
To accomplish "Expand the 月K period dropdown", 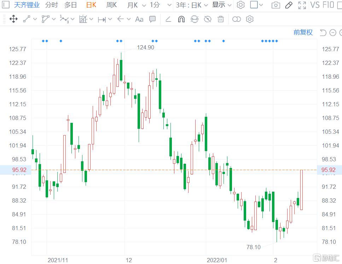I will [137, 5].
